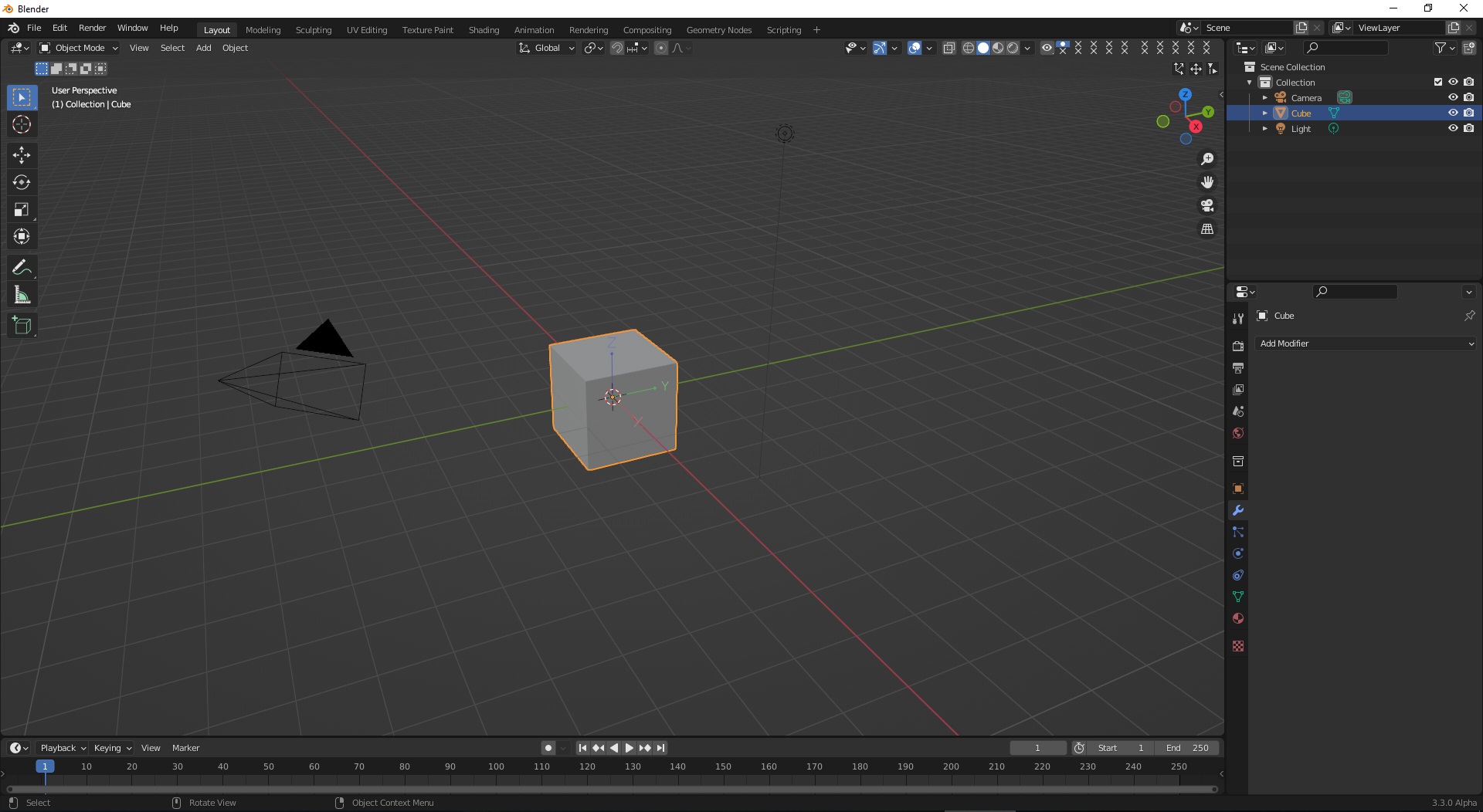This screenshot has height=812, width=1483.
Task: Toggle the camera view icon
Action: (1206, 205)
